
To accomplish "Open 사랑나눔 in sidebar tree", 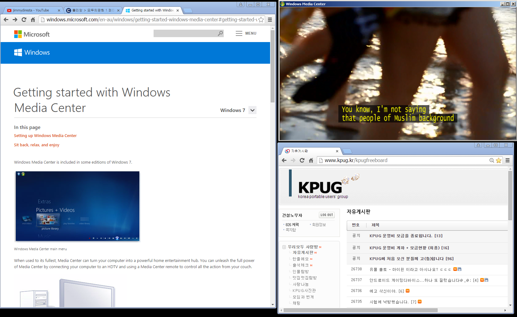I will point(300,284).
